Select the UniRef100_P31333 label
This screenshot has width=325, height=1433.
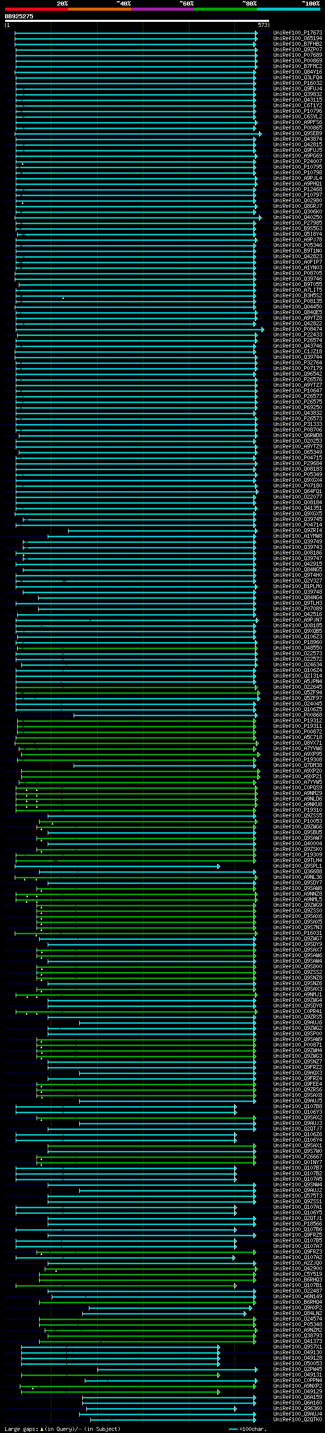tap(298, 424)
